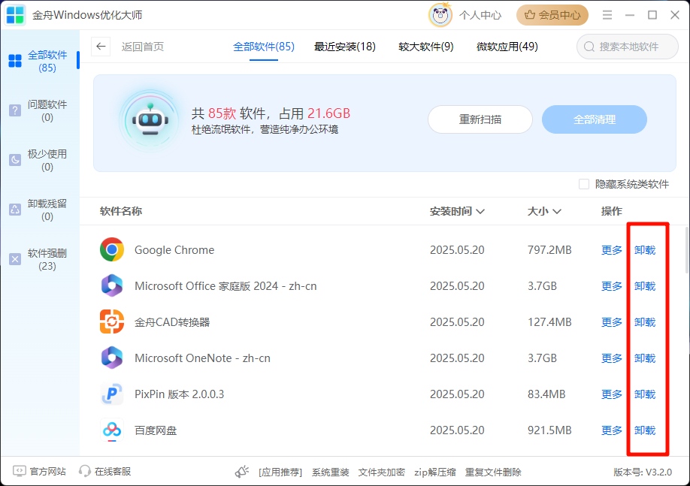This screenshot has height=486, width=690.
Task: Click 797.2MB size of Google Chrome
Action: (x=549, y=250)
